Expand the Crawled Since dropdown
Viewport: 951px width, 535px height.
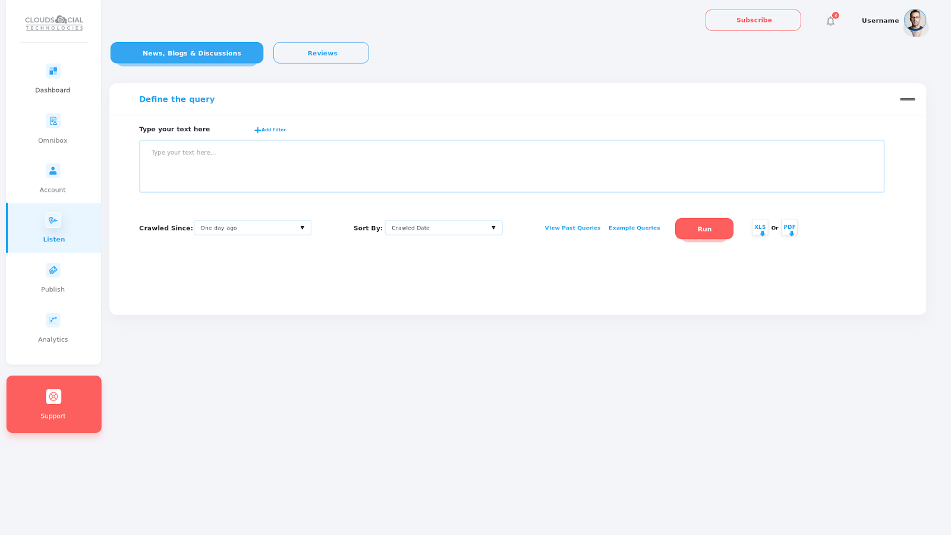pyautogui.click(x=253, y=228)
